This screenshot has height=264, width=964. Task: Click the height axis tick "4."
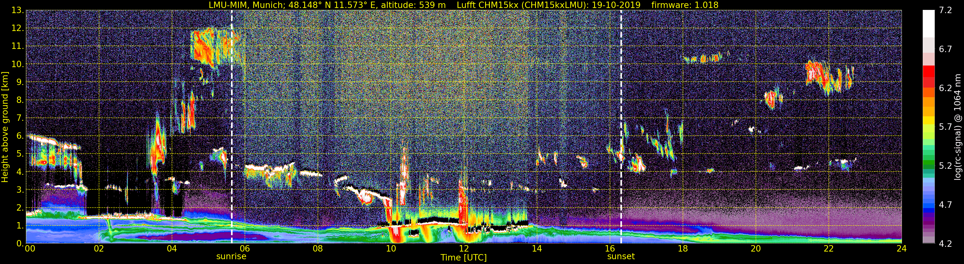pyautogui.click(x=20, y=172)
